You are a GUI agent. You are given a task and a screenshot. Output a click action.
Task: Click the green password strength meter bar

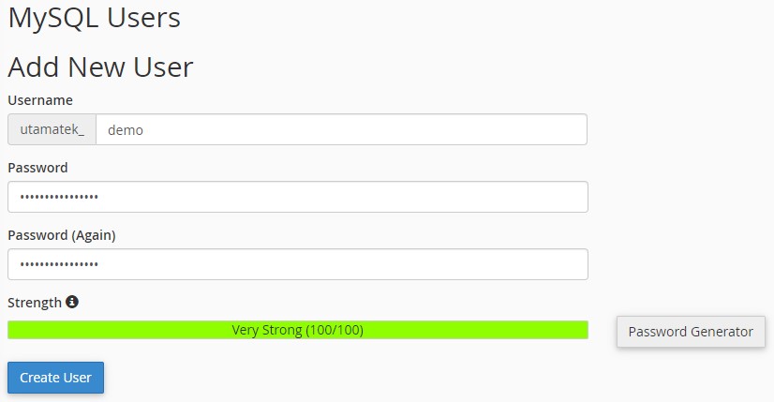click(298, 330)
